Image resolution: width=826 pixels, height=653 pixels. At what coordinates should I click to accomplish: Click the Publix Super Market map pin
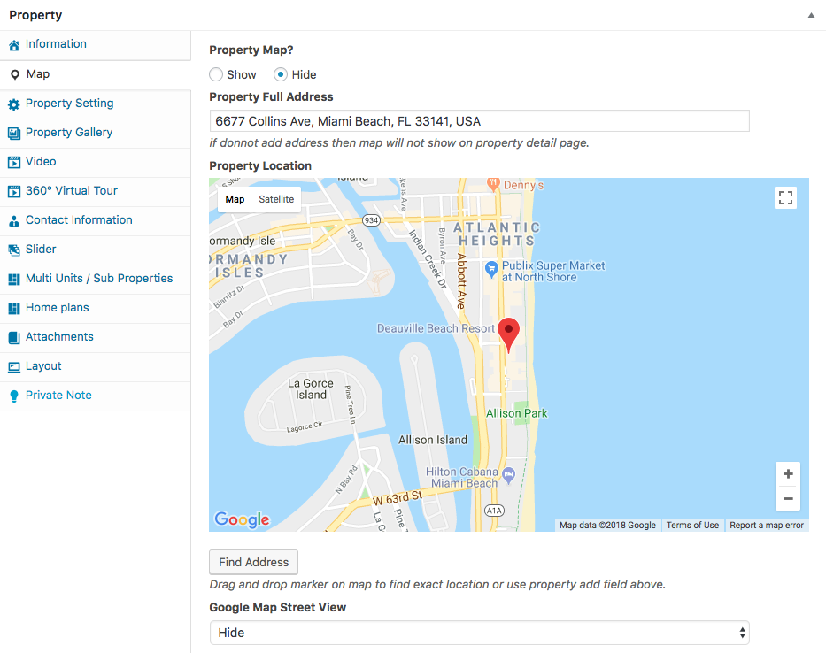(491, 269)
